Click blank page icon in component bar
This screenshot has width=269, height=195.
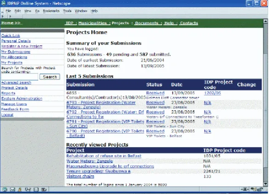pyautogui.click(x=36, y=189)
